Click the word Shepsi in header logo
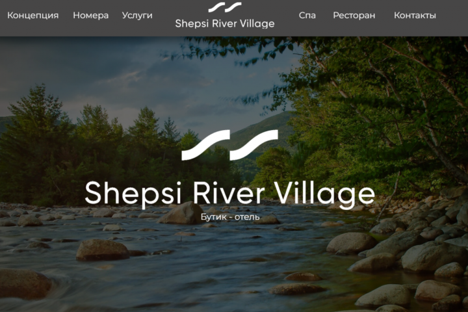Image resolution: width=468 pixels, height=312 pixels. tap(192, 23)
